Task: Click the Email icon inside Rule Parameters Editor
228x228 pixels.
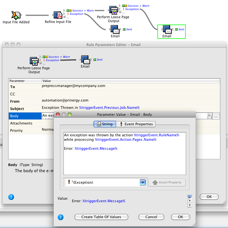Action: point(85,59)
